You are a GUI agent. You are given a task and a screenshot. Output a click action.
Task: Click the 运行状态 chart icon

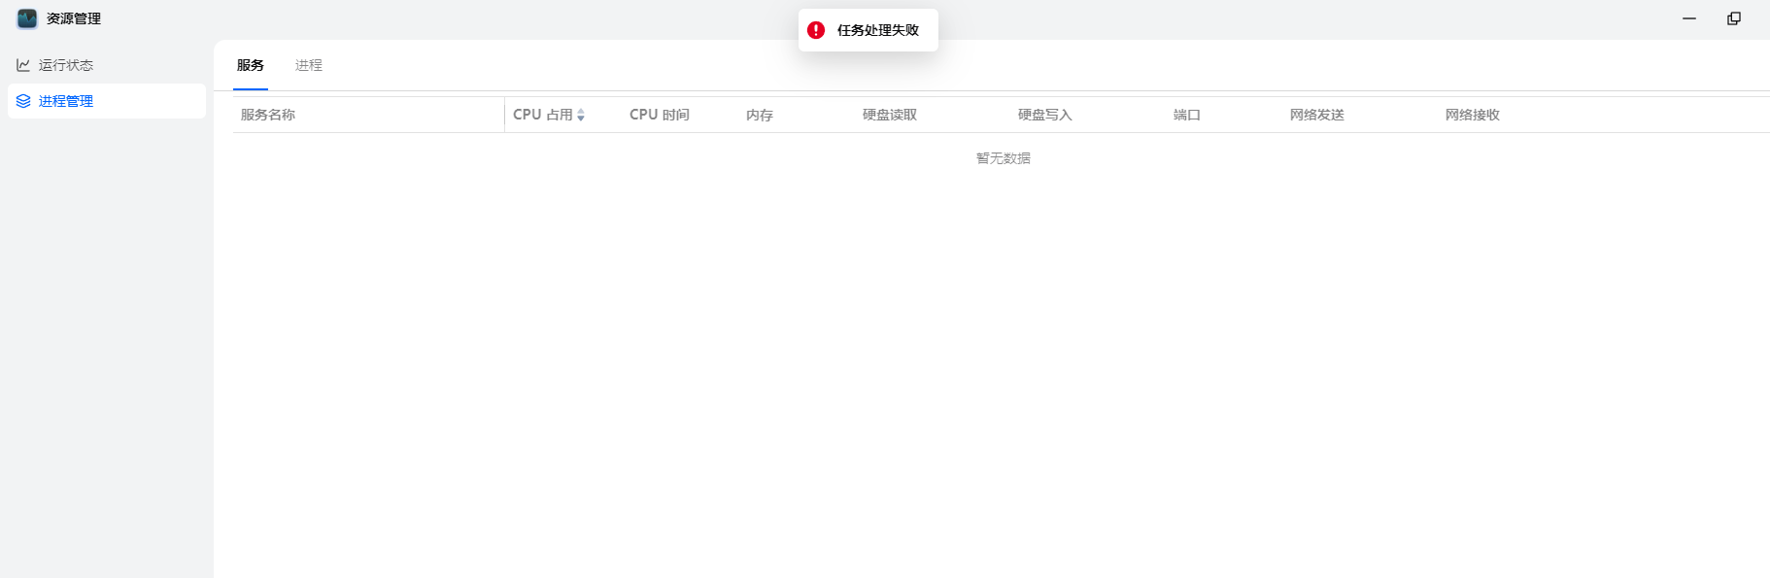[x=23, y=65]
